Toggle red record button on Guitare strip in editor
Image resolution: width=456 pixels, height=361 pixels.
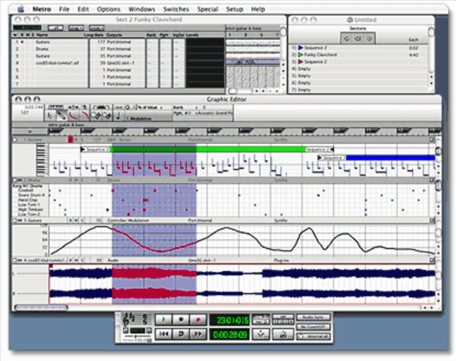click(x=70, y=140)
